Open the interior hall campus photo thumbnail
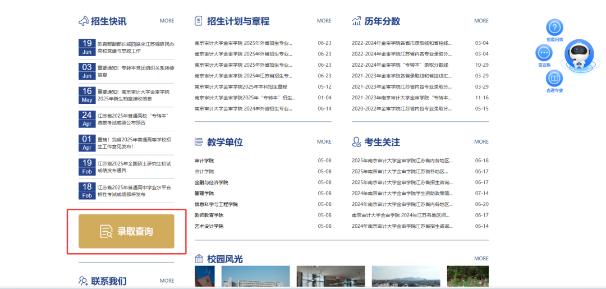This screenshot has width=606, height=289. [x=331, y=277]
